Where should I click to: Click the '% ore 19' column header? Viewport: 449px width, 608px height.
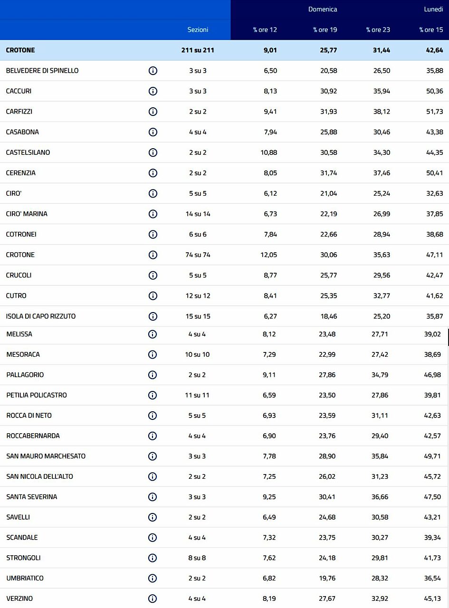(325, 29)
